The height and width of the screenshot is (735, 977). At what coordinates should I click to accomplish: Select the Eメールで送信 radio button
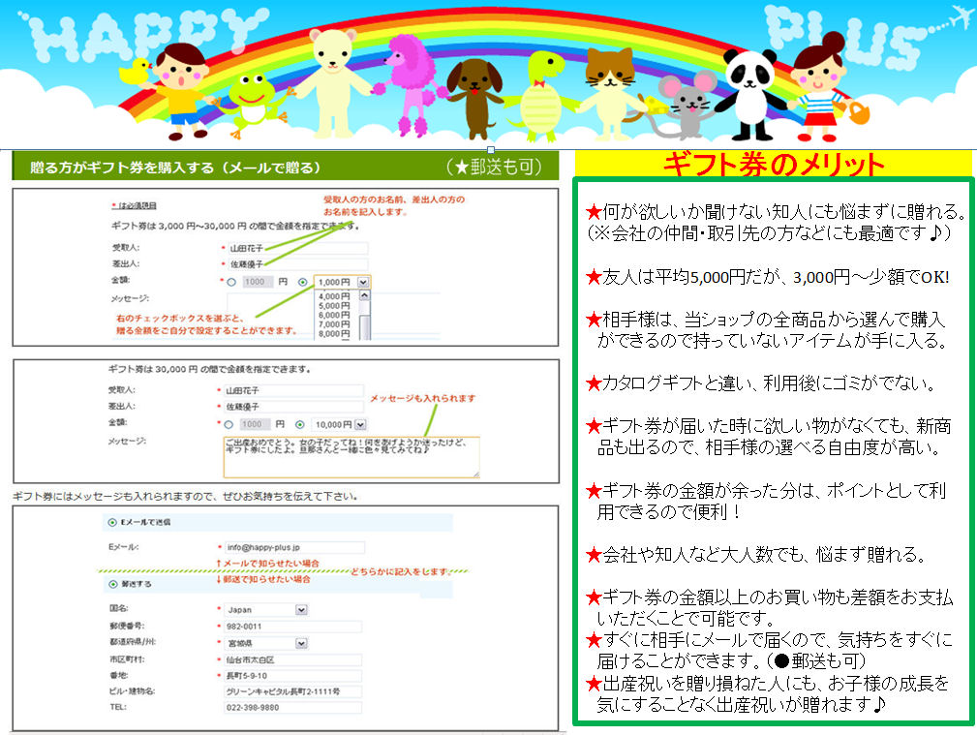point(112,522)
